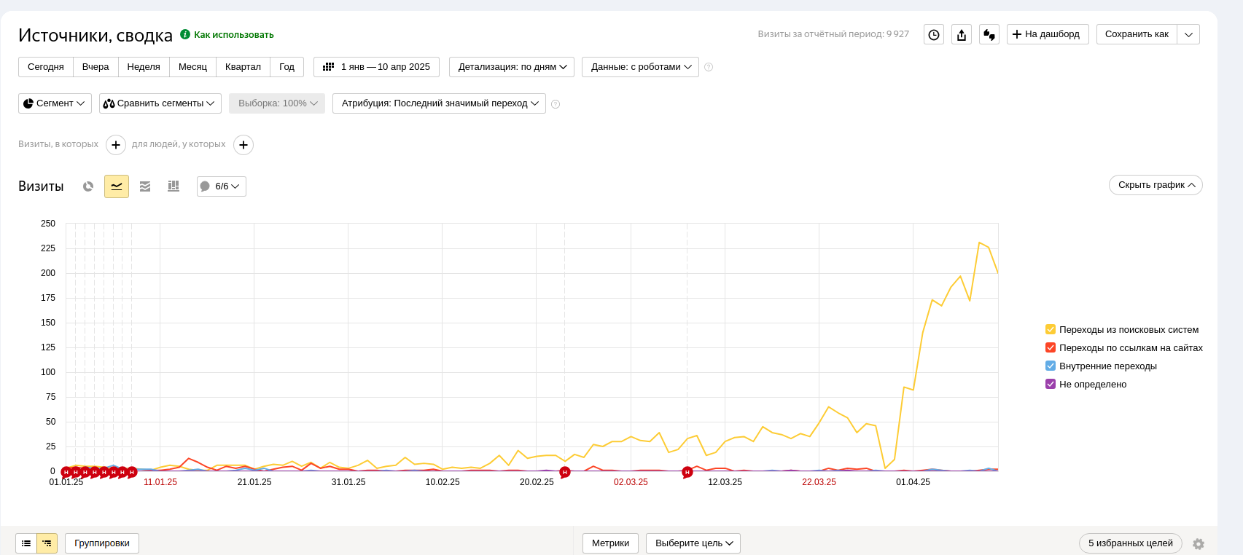Screen dimensions: 1243x555
Task: Select the line chart view icon
Action: pos(117,186)
